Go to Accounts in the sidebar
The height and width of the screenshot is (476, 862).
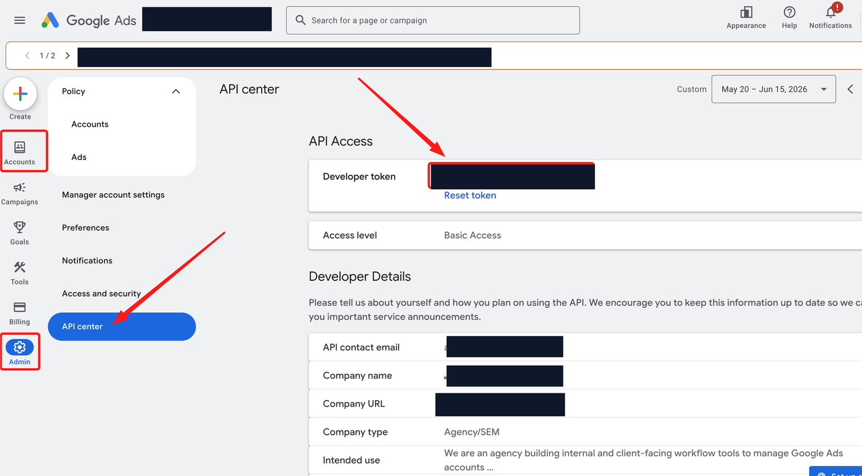[x=20, y=153]
